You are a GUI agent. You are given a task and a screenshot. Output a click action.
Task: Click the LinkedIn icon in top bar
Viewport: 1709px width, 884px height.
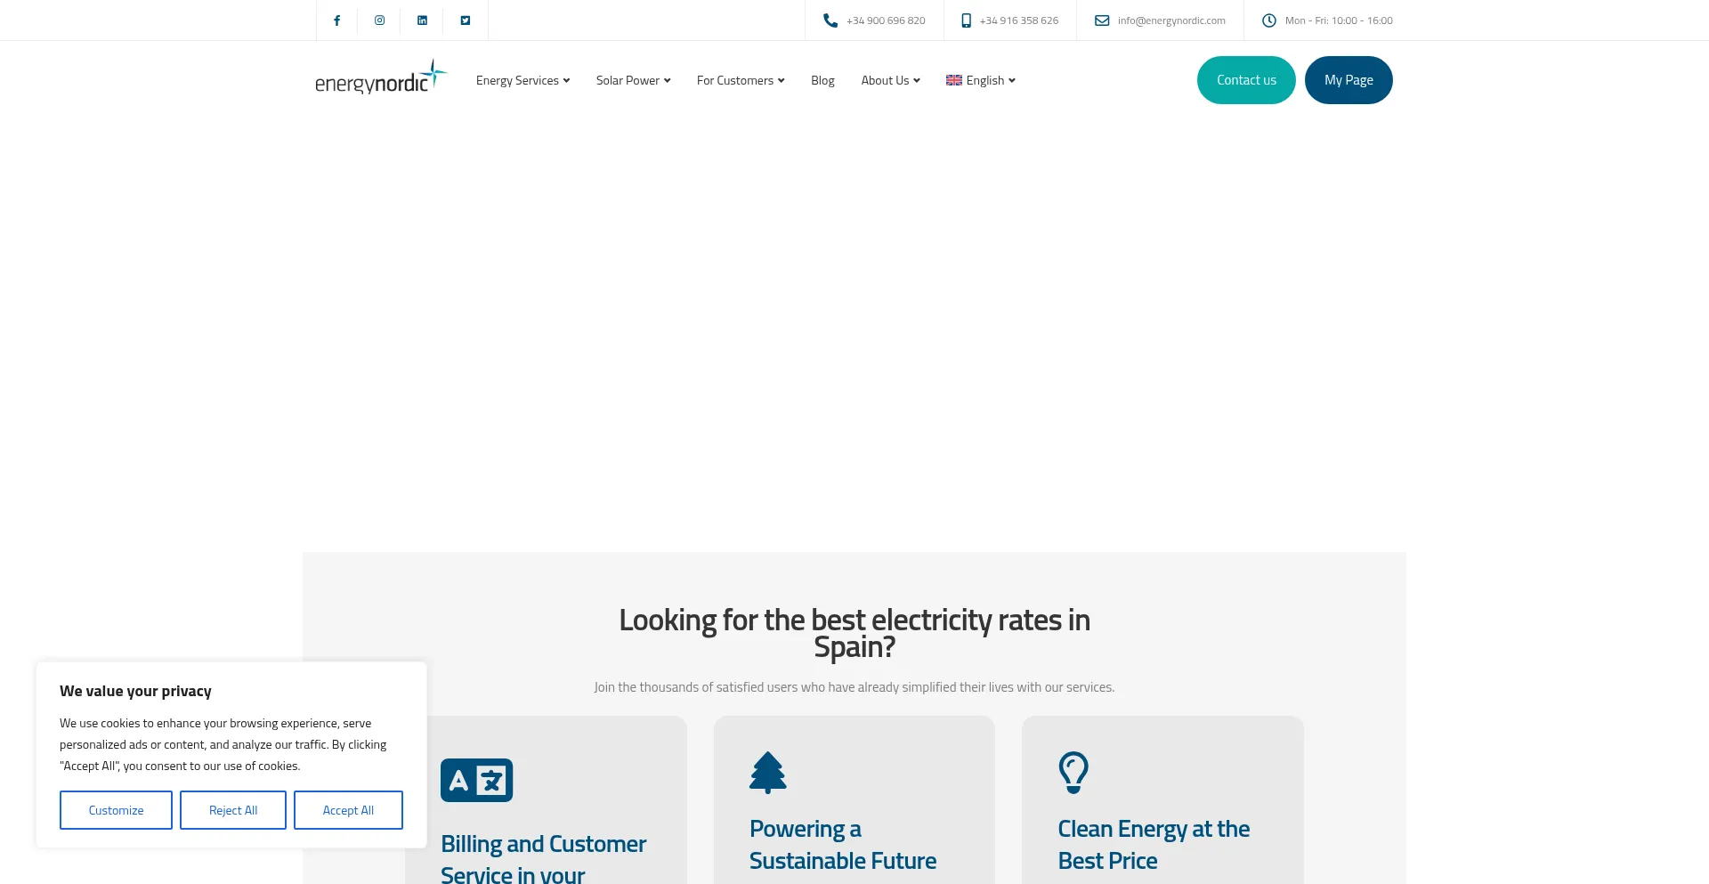[x=422, y=20]
